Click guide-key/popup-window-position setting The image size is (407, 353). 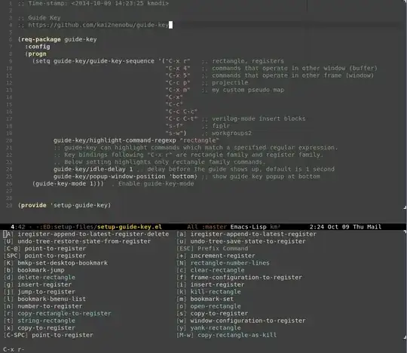pyautogui.click(x=109, y=176)
